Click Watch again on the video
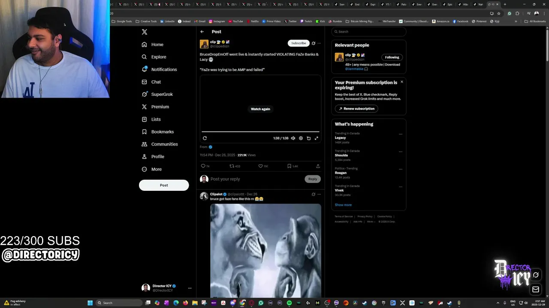549x308 pixels. pyautogui.click(x=260, y=109)
